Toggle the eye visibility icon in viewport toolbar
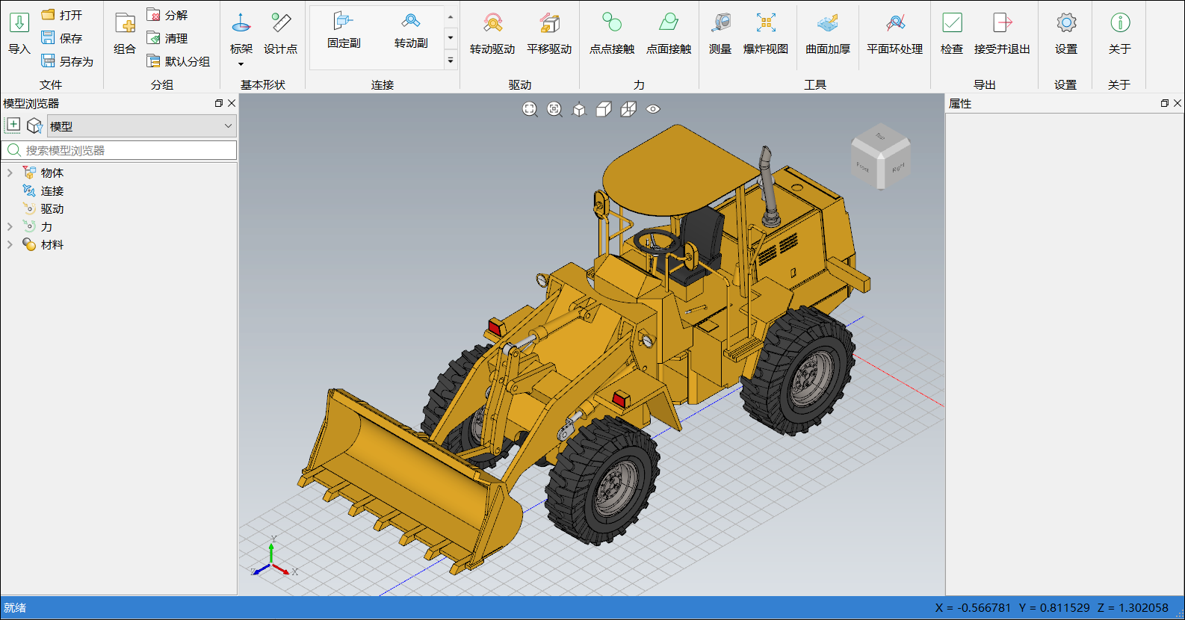This screenshot has width=1185, height=620. (653, 109)
